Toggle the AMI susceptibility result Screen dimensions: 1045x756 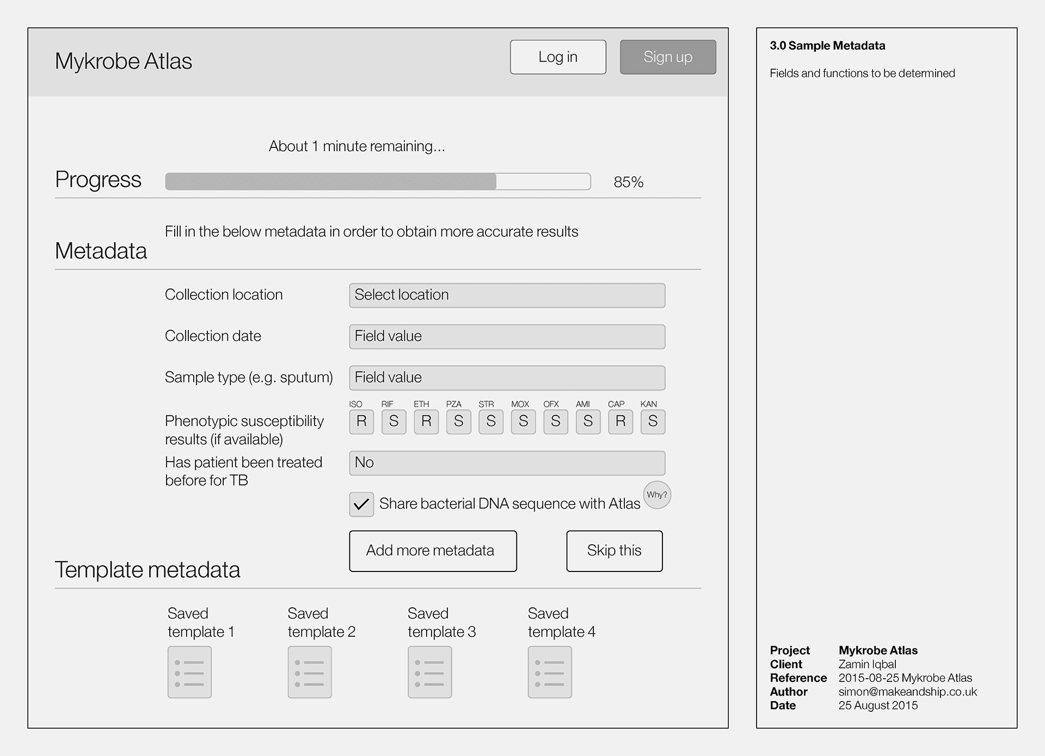588,421
